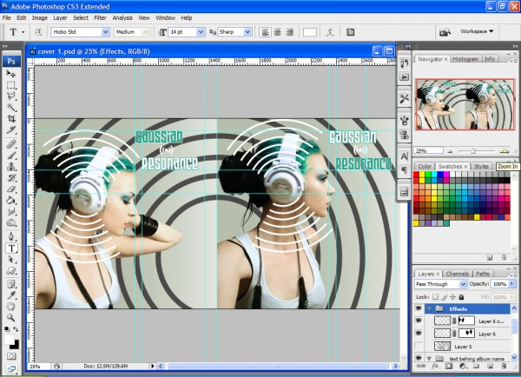
Task: Open the Layer menu
Action: pyautogui.click(x=60, y=18)
